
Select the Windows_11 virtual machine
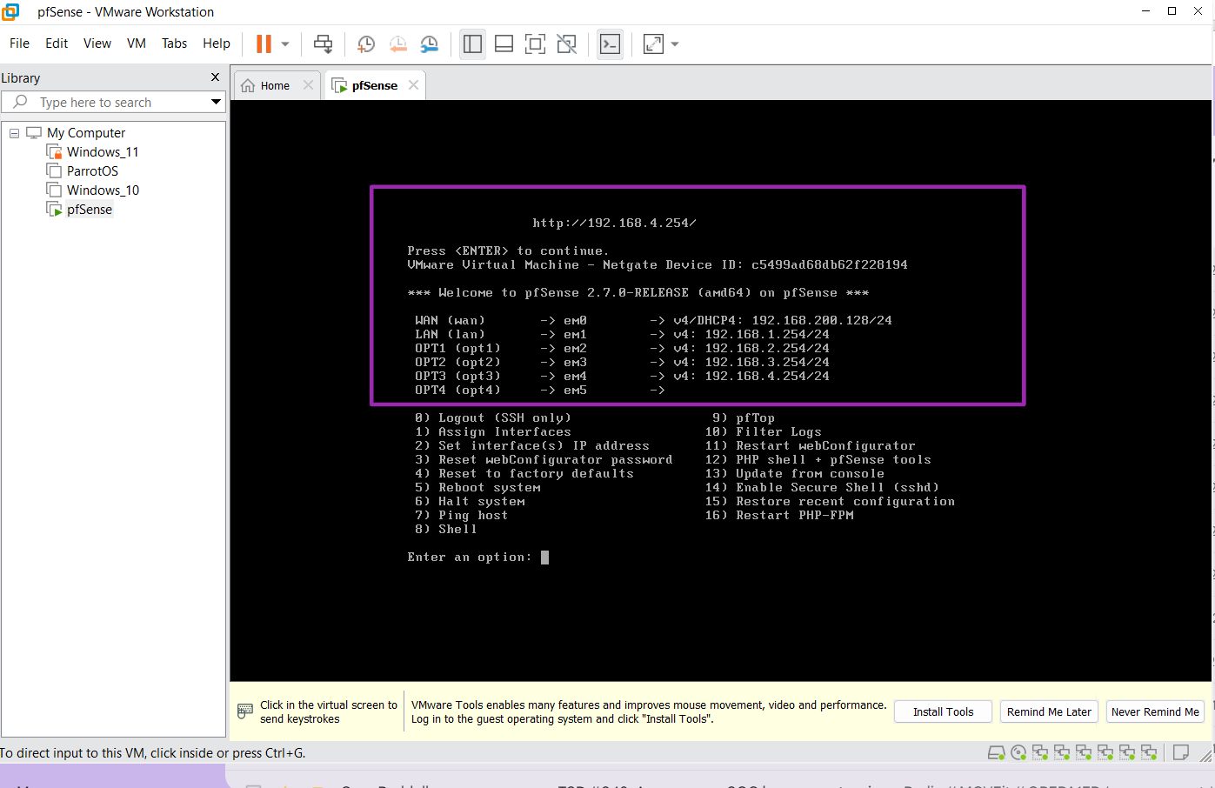[103, 152]
